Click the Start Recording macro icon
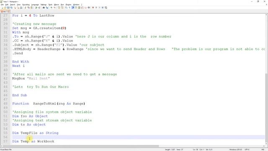 click(x=93, y=8)
